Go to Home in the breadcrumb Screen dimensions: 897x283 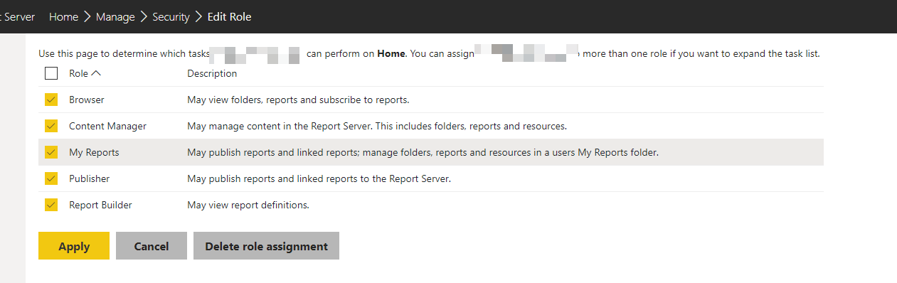click(63, 16)
